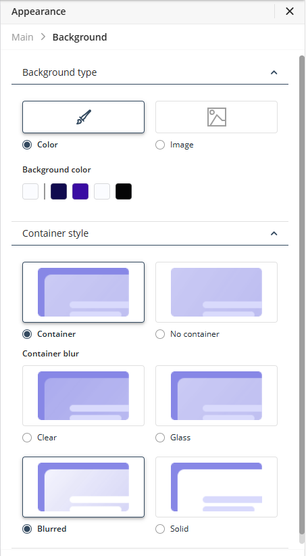Select the No container radio button
Image resolution: width=306 pixels, height=556 pixels.
(x=160, y=334)
